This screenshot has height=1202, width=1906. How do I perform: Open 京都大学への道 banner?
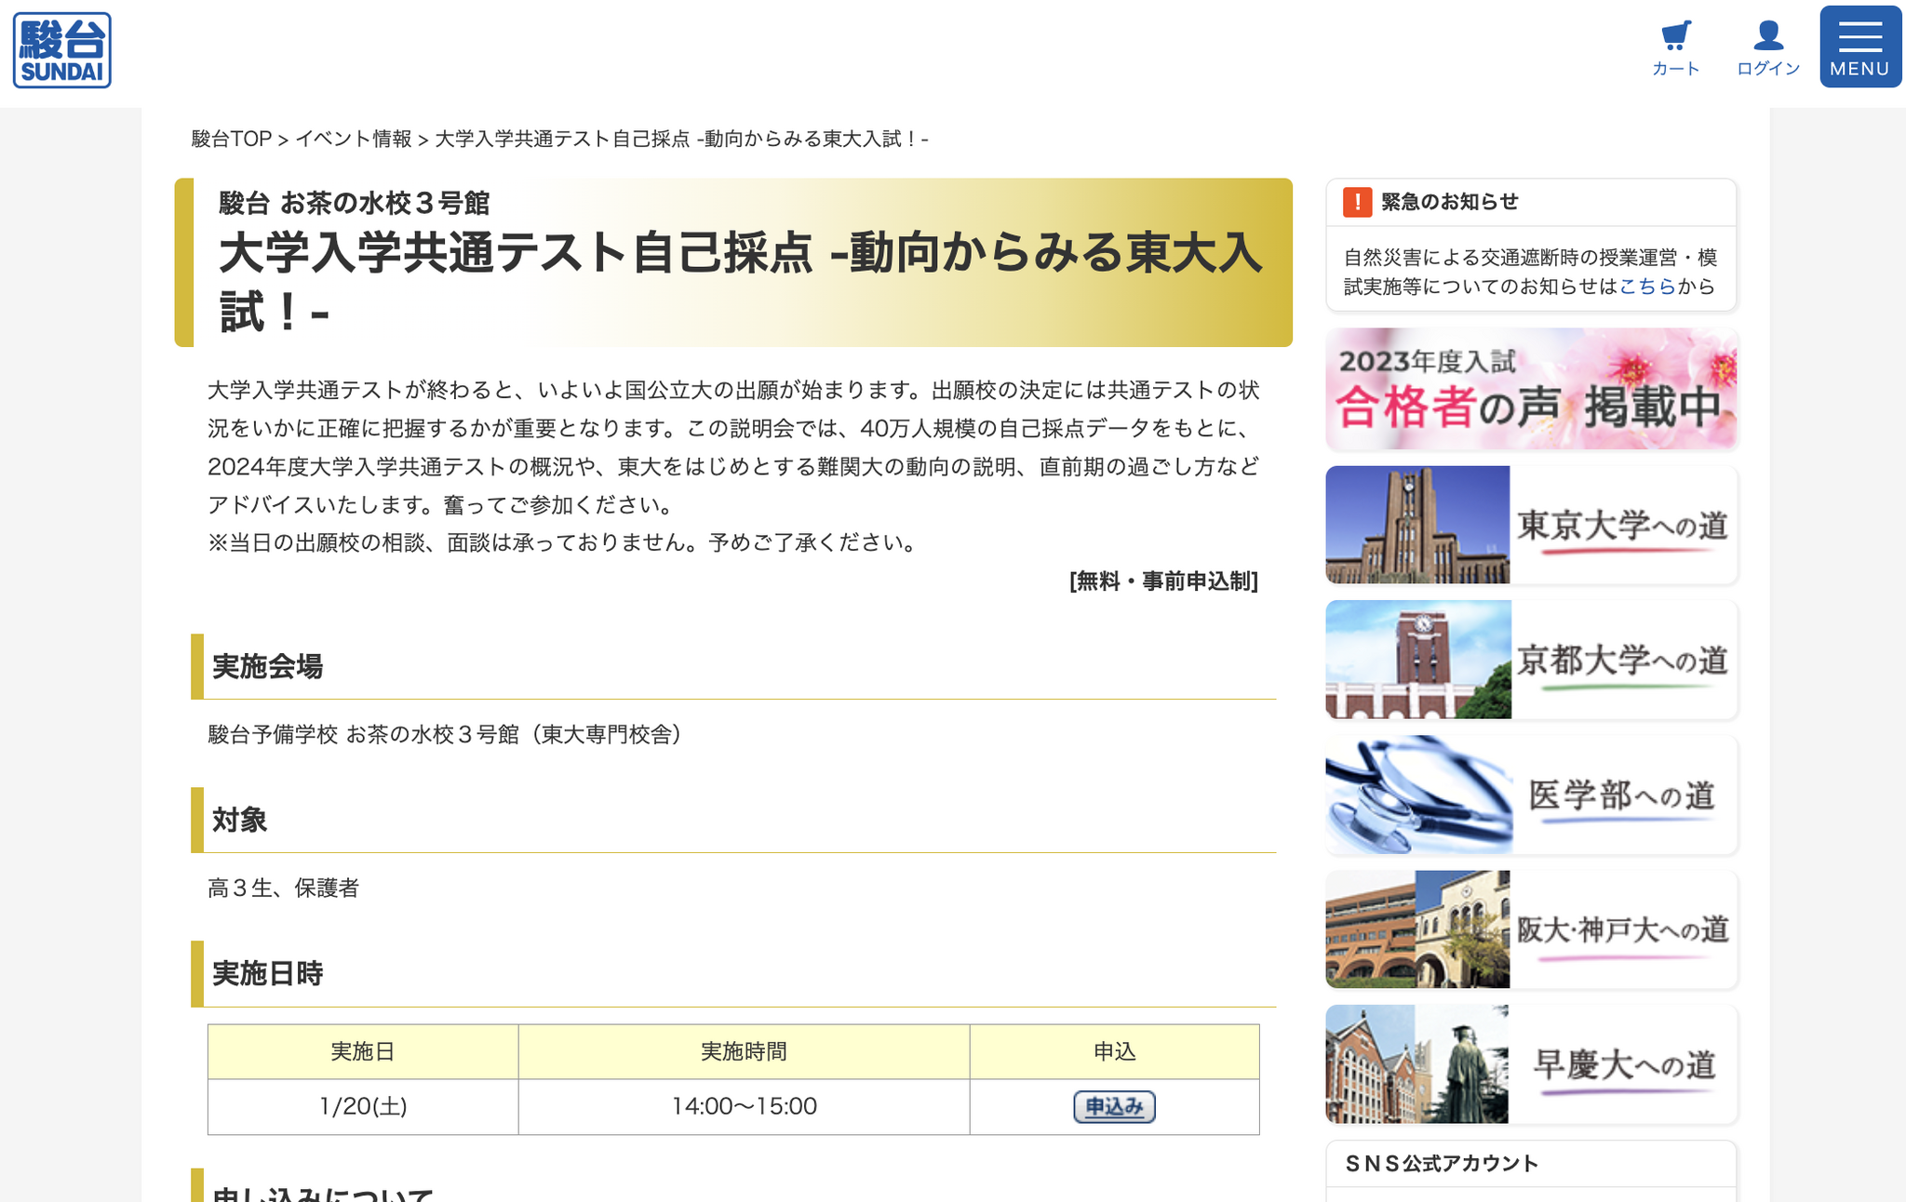(1531, 660)
